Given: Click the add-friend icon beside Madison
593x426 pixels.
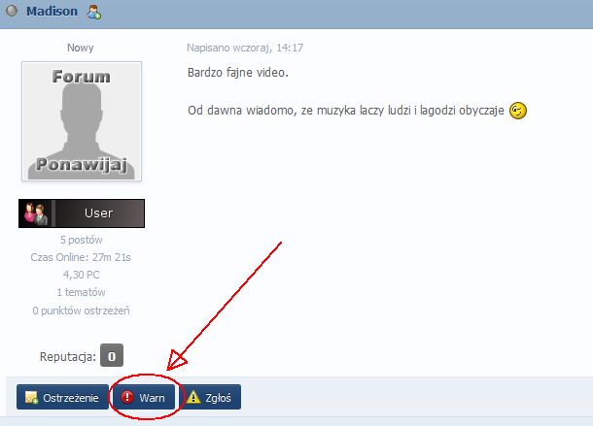Looking at the screenshot, I should pos(93,12).
